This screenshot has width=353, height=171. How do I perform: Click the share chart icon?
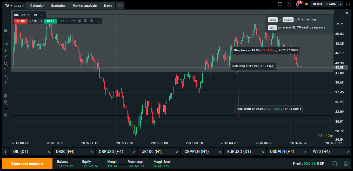[x=5, y=115]
